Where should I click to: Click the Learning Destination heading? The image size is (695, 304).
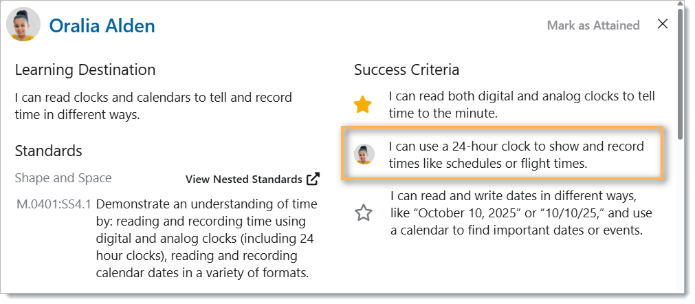[85, 69]
